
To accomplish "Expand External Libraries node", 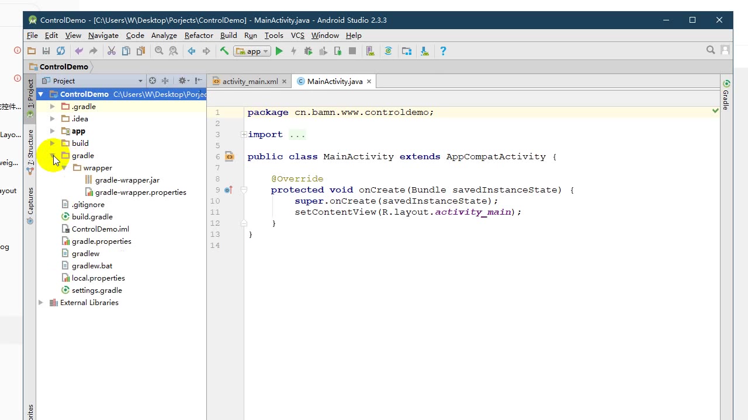I will click(x=41, y=303).
